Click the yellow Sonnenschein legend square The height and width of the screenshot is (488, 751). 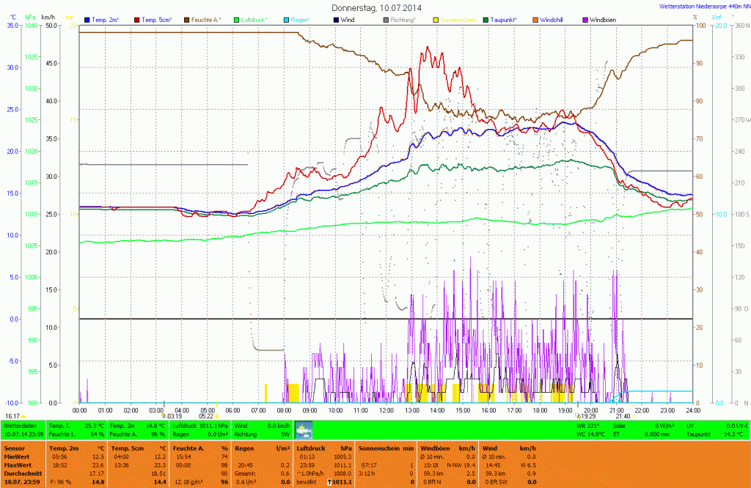pyautogui.click(x=436, y=20)
